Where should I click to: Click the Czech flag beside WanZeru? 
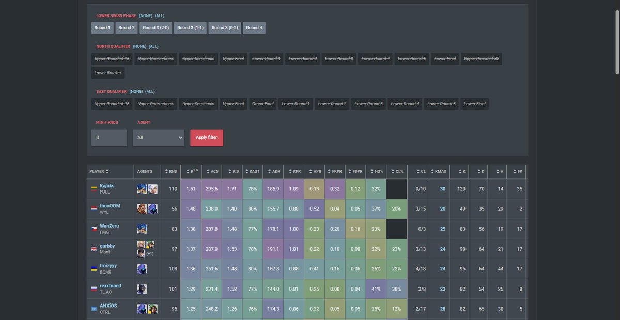94,229
